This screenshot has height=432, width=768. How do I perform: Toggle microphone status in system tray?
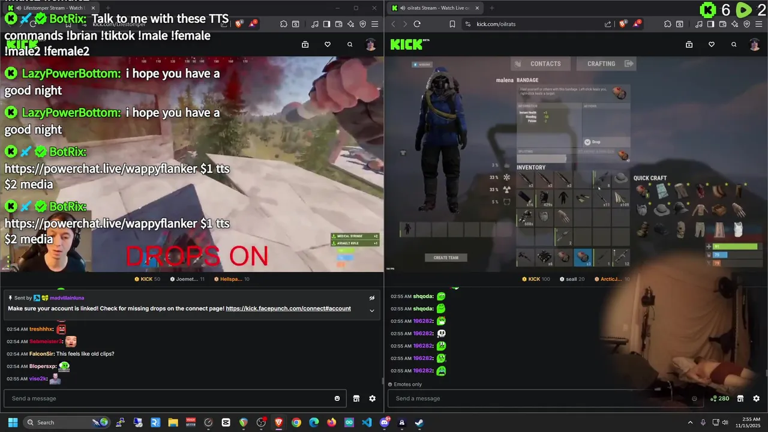point(703,422)
